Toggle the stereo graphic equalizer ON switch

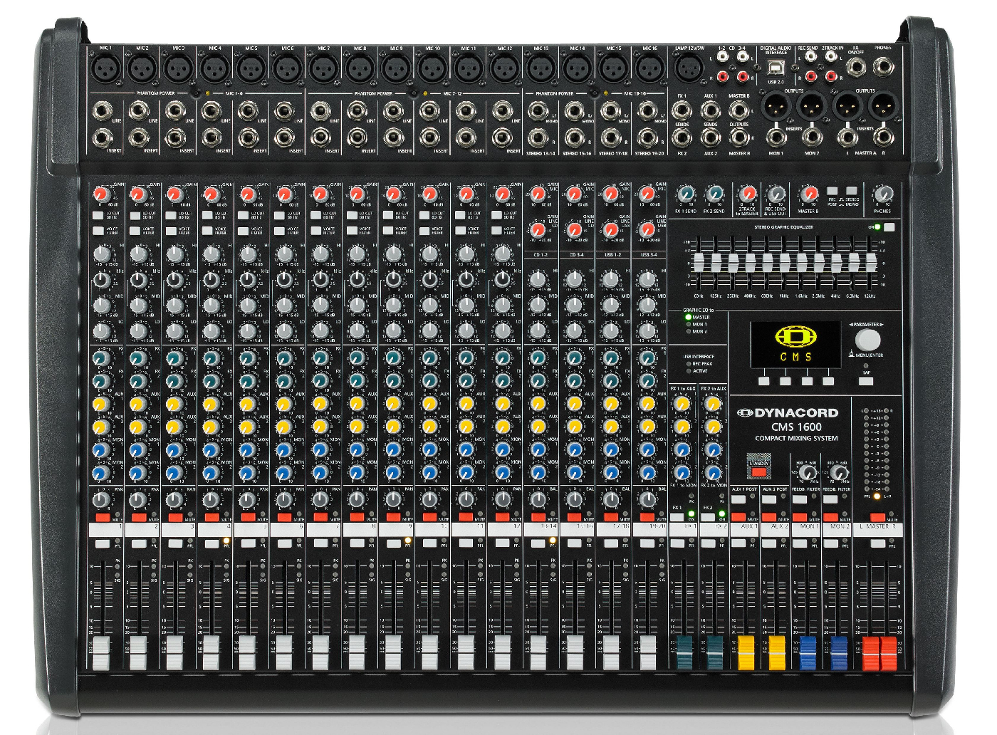pyautogui.click(x=889, y=227)
